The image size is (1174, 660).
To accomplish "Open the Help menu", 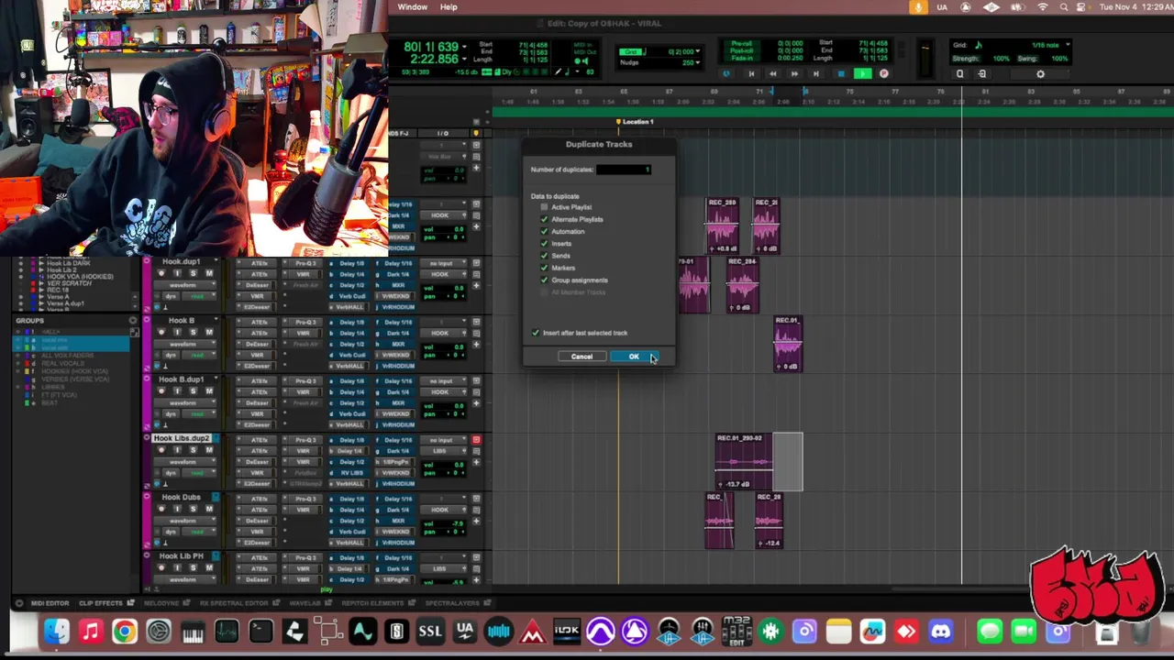I will point(449,6).
